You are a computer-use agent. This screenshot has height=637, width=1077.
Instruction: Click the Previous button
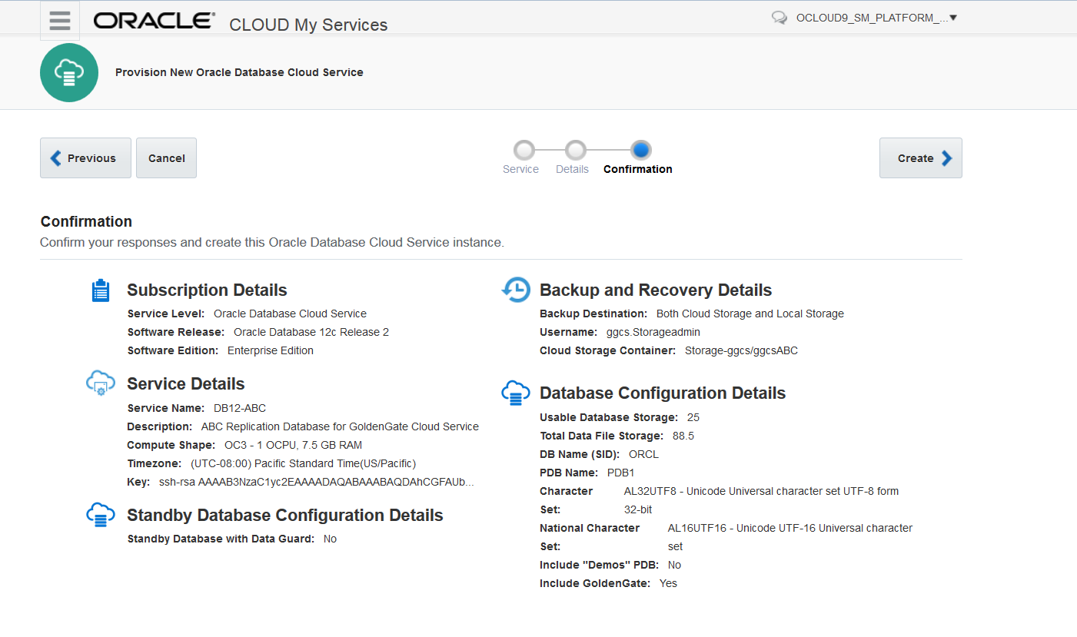(85, 158)
